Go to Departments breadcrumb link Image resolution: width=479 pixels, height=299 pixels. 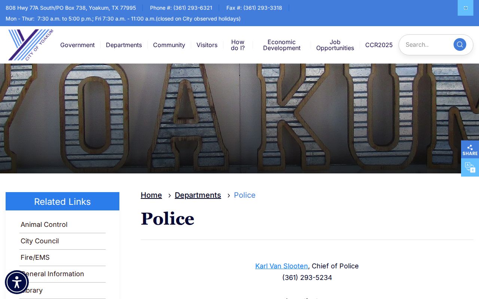(198, 195)
